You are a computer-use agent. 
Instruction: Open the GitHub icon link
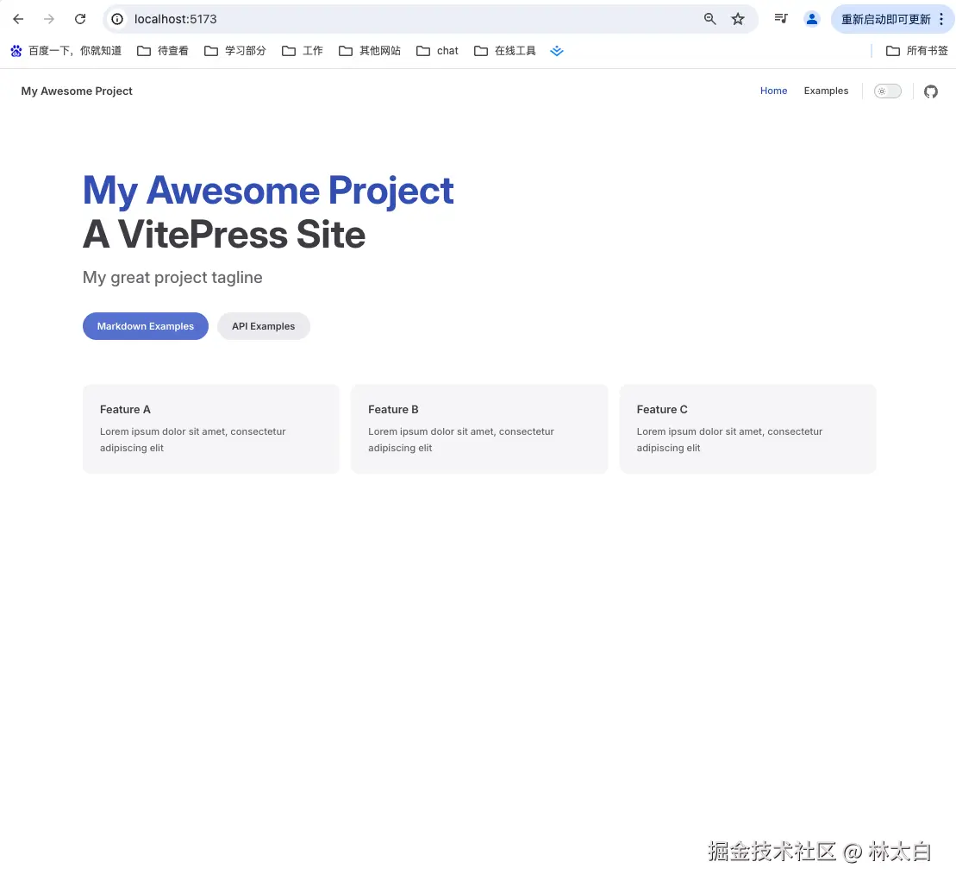click(x=930, y=91)
